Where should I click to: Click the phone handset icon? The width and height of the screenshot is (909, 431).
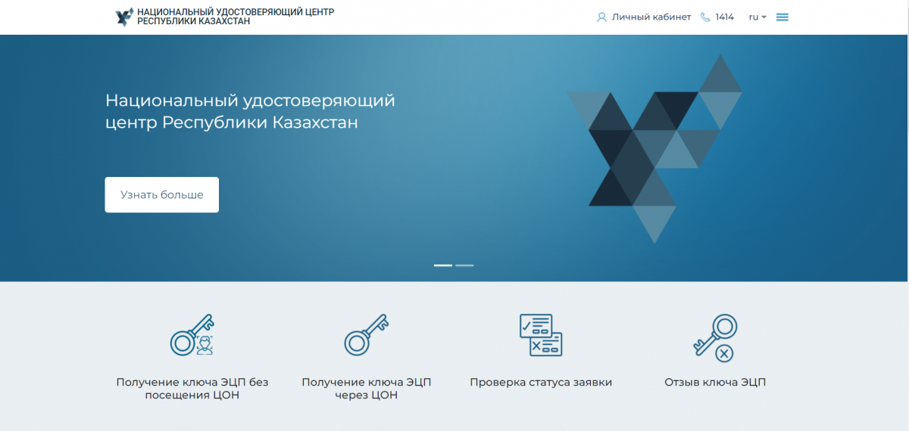[x=705, y=17]
